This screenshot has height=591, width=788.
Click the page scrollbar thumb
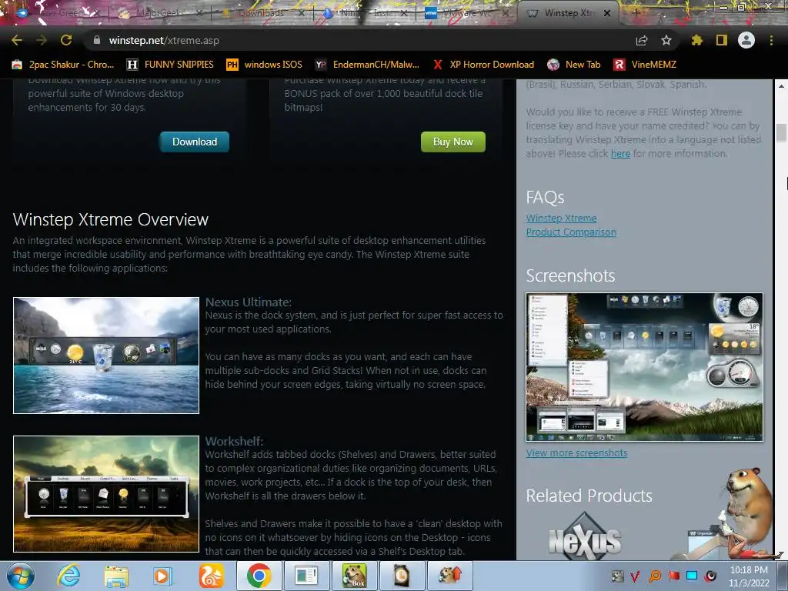781,132
